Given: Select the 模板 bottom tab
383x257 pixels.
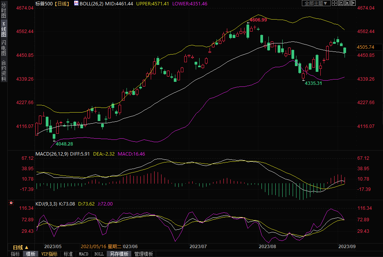Looking at the screenshot, I should click(x=31, y=254).
